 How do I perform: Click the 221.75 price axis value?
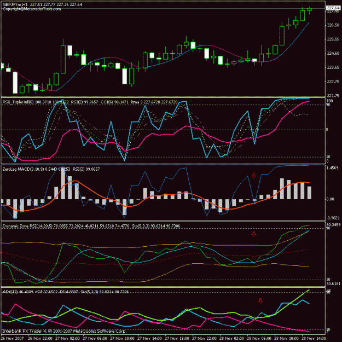333,96
